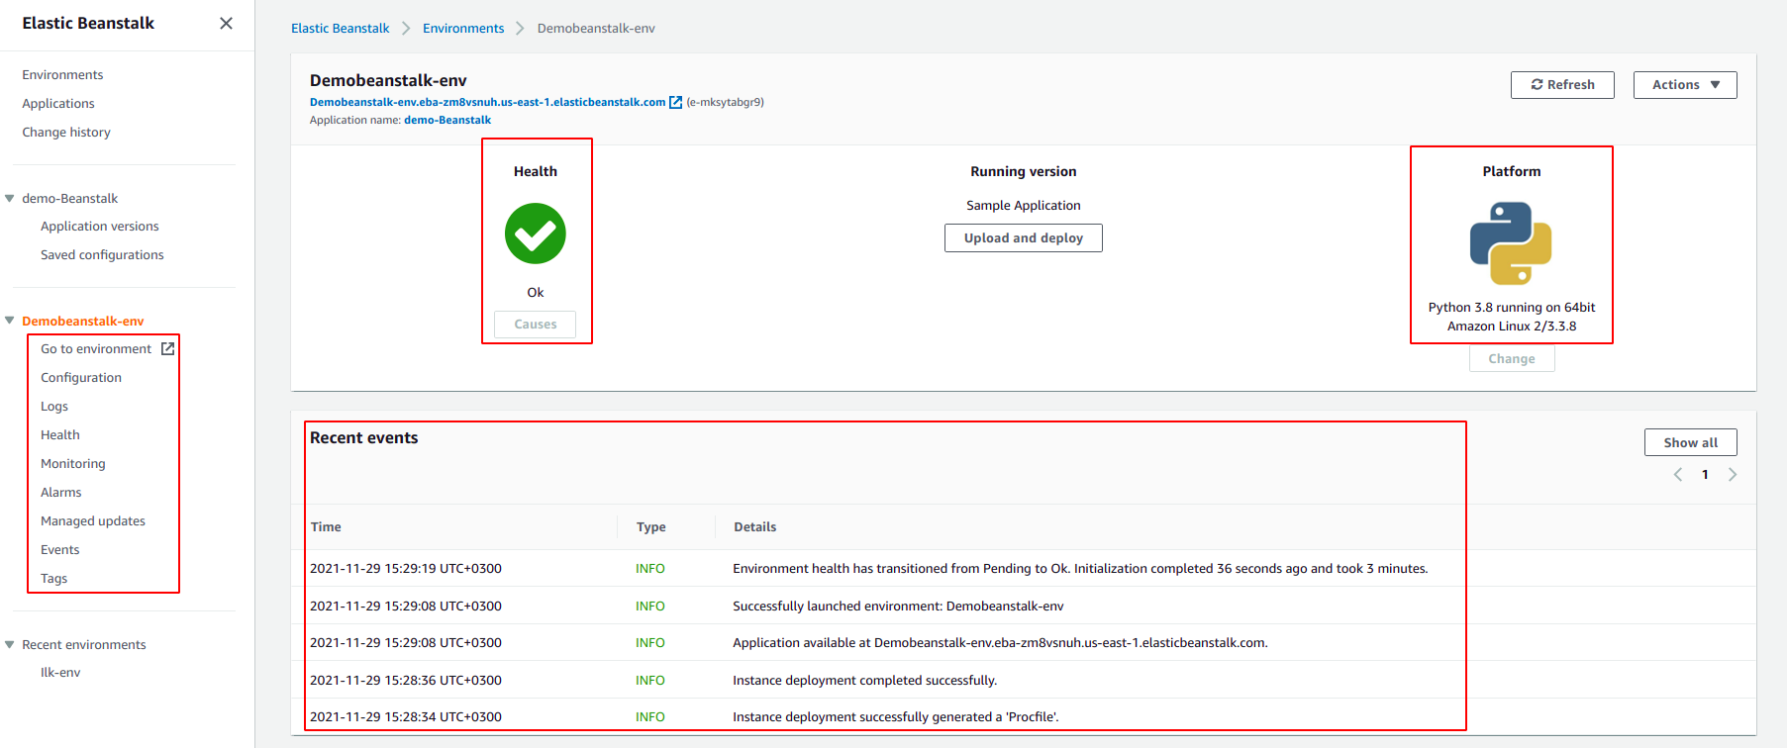1787x748 pixels.
Task: Click Upload and deploy button
Action: [x=1024, y=238]
